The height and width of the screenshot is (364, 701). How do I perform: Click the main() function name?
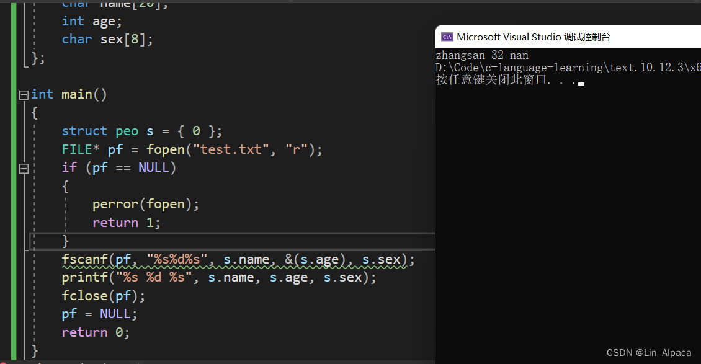[84, 95]
